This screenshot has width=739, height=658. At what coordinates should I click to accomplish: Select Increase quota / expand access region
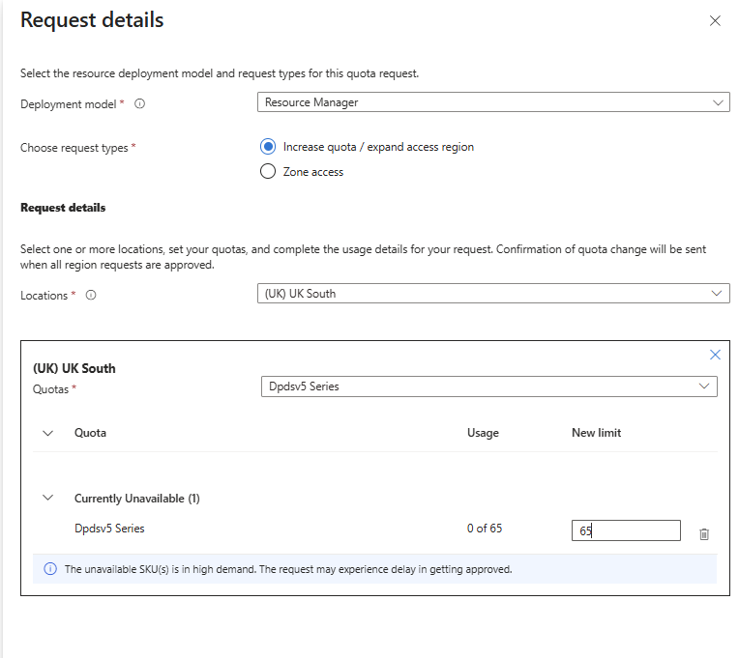[268, 147]
